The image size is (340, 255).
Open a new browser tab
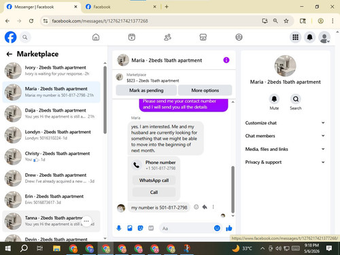167,7
